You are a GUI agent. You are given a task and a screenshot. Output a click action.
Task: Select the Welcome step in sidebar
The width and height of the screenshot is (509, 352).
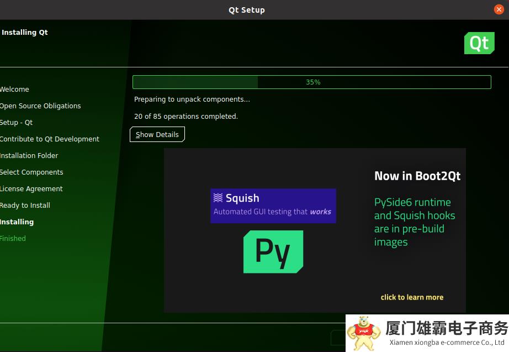point(14,90)
